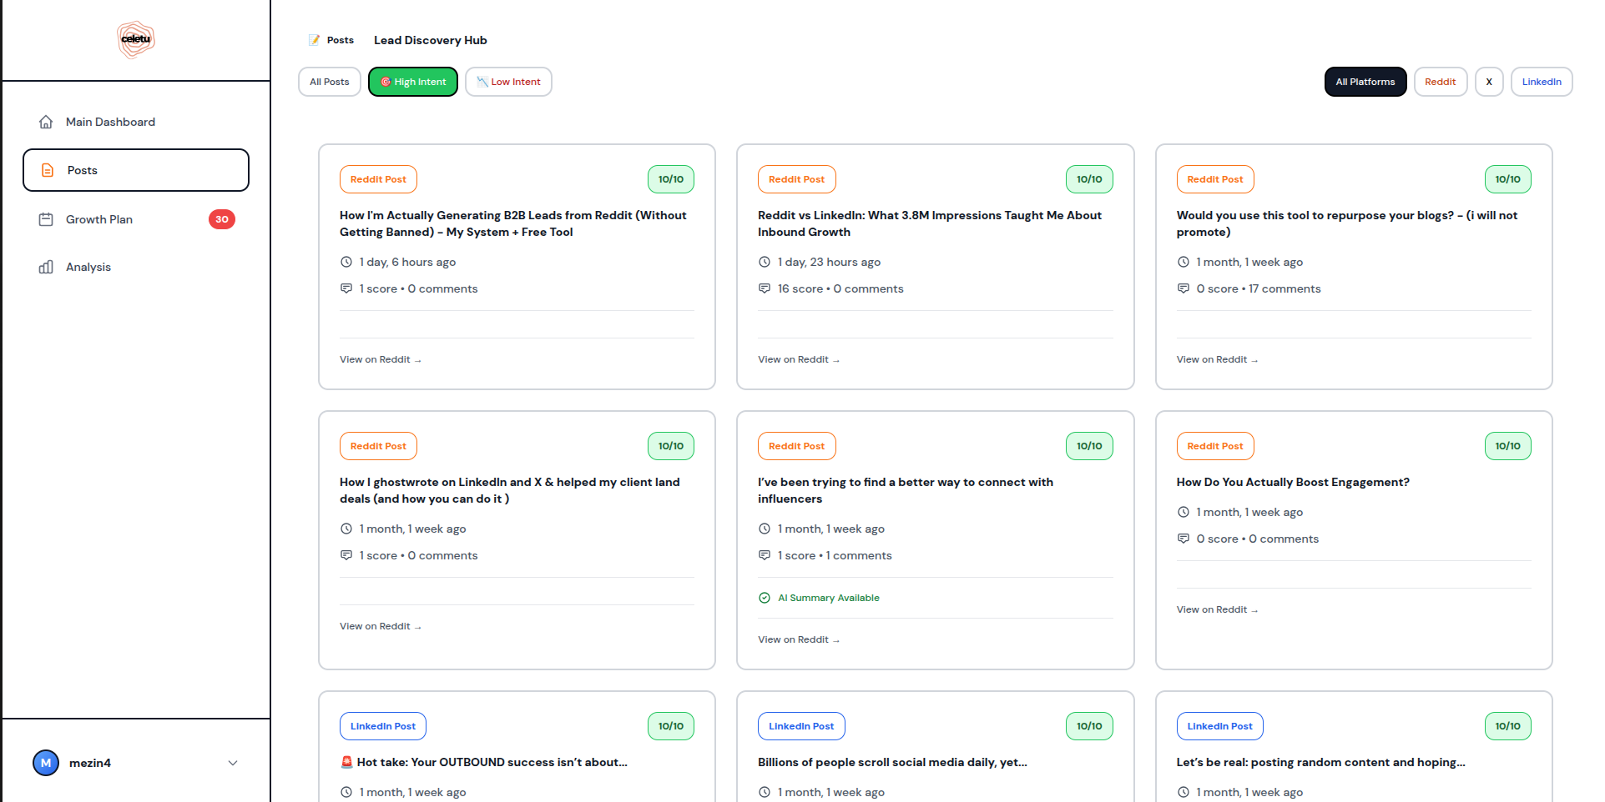
Task: Click the clock icon on the B2B Leads card
Action: coord(346,262)
